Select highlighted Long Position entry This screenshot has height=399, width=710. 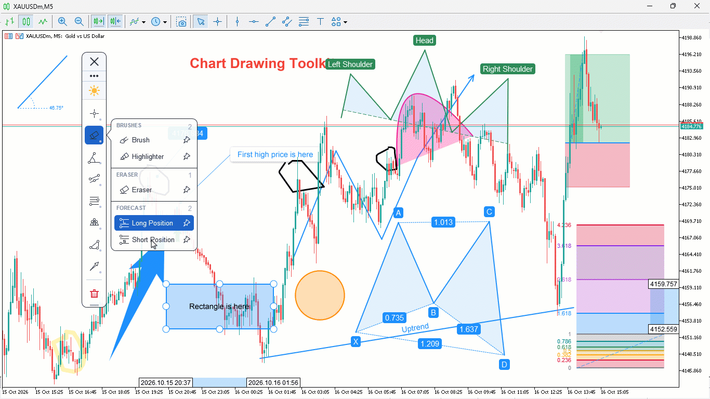[x=154, y=223]
